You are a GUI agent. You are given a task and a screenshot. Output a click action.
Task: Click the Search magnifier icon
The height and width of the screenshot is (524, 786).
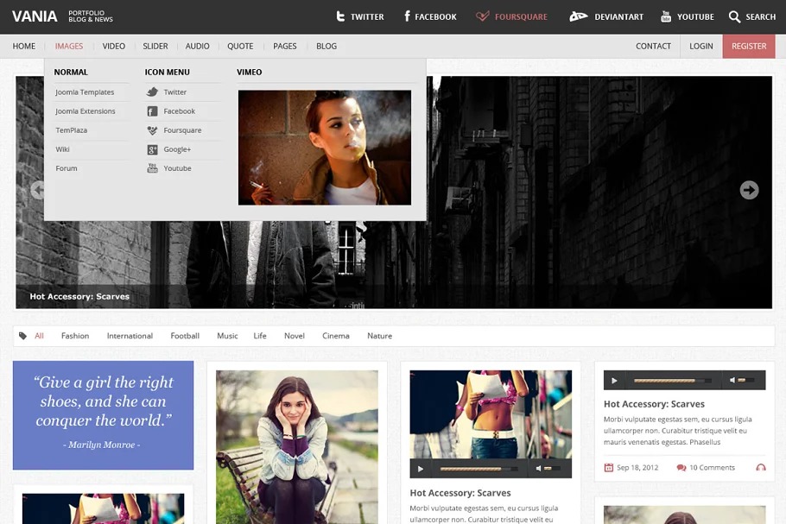734,16
